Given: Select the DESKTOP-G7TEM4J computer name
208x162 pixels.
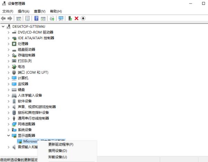Looking at the screenshot, I should [29, 27].
